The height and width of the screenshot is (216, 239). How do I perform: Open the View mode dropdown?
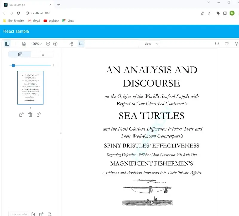(149, 44)
